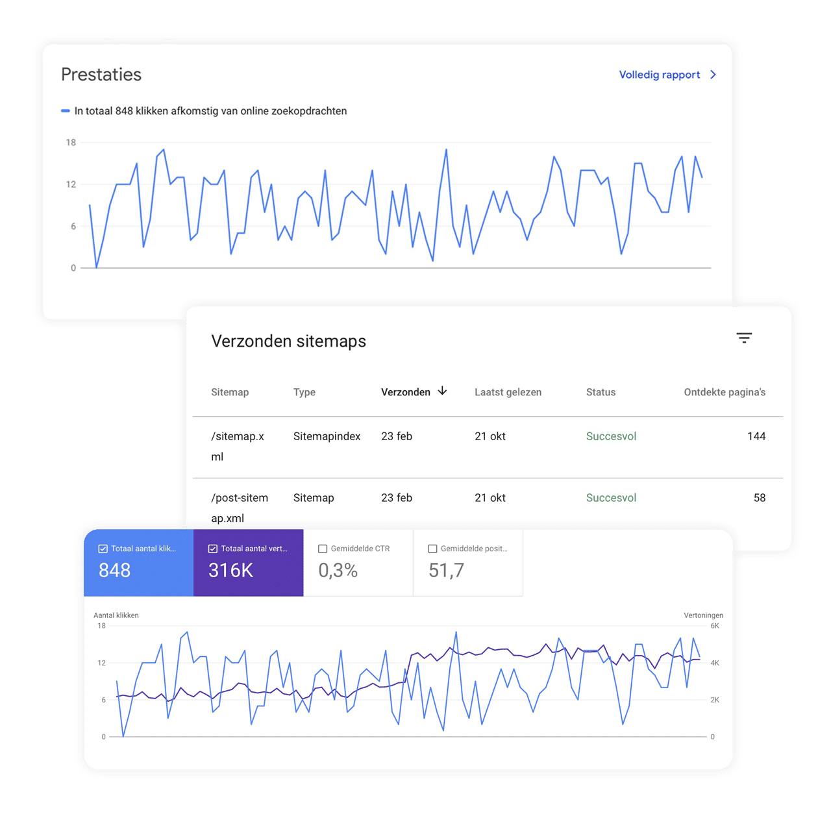Click the Sitemap column header

point(230,392)
